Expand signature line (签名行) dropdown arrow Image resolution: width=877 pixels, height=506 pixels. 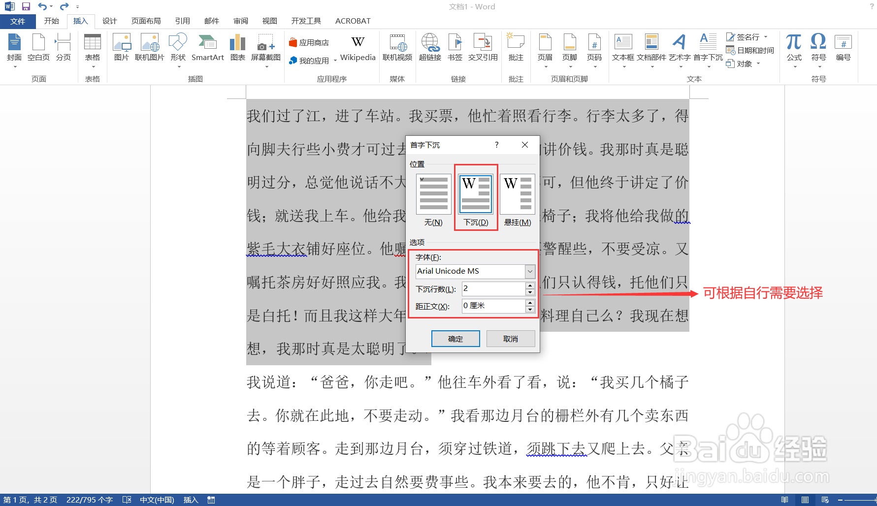click(x=766, y=37)
